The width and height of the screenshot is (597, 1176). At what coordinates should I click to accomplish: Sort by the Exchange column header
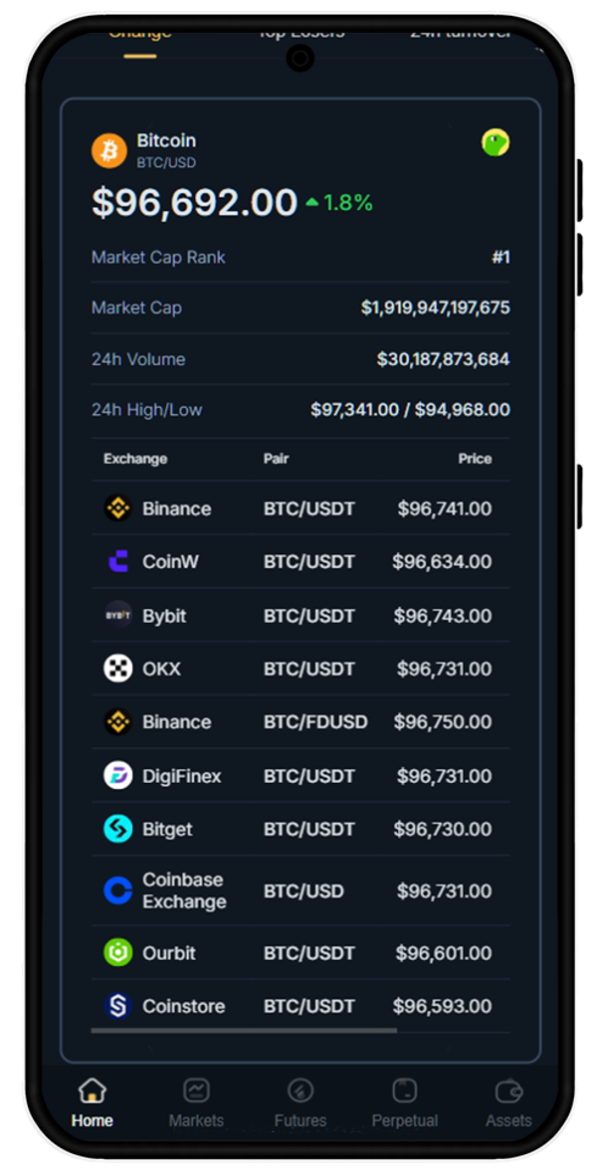pyautogui.click(x=135, y=459)
